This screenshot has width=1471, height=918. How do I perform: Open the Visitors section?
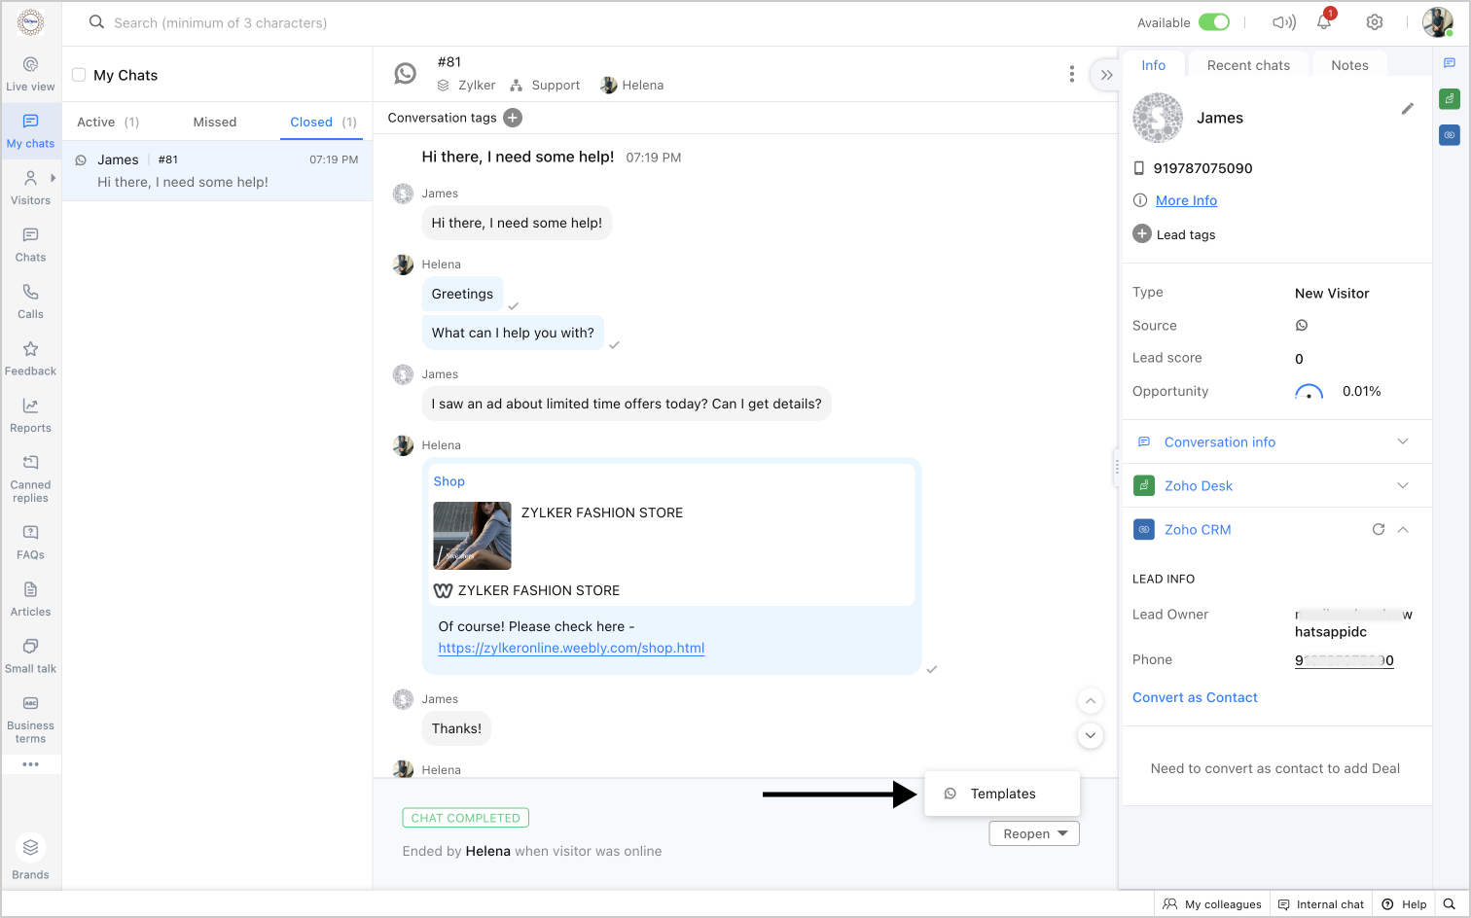pyautogui.click(x=30, y=188)
